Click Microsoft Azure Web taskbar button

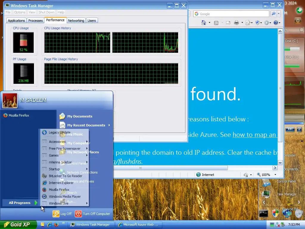coord(138,225)
